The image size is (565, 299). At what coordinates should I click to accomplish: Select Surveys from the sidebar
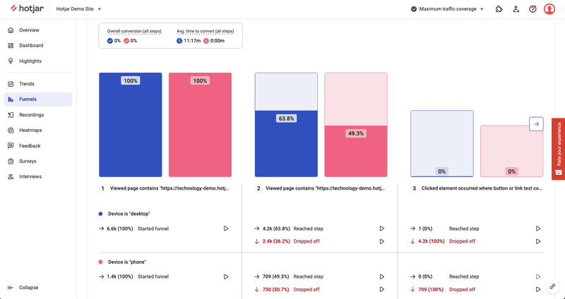click(28, 161)
